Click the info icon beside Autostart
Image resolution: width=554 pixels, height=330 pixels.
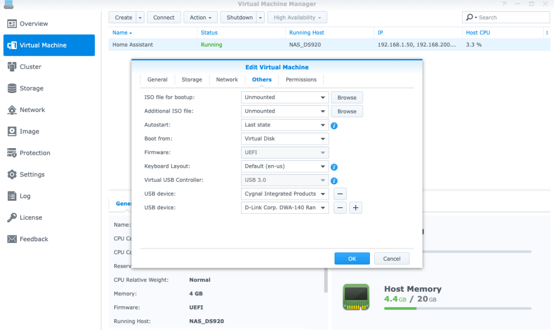point(334,126)
